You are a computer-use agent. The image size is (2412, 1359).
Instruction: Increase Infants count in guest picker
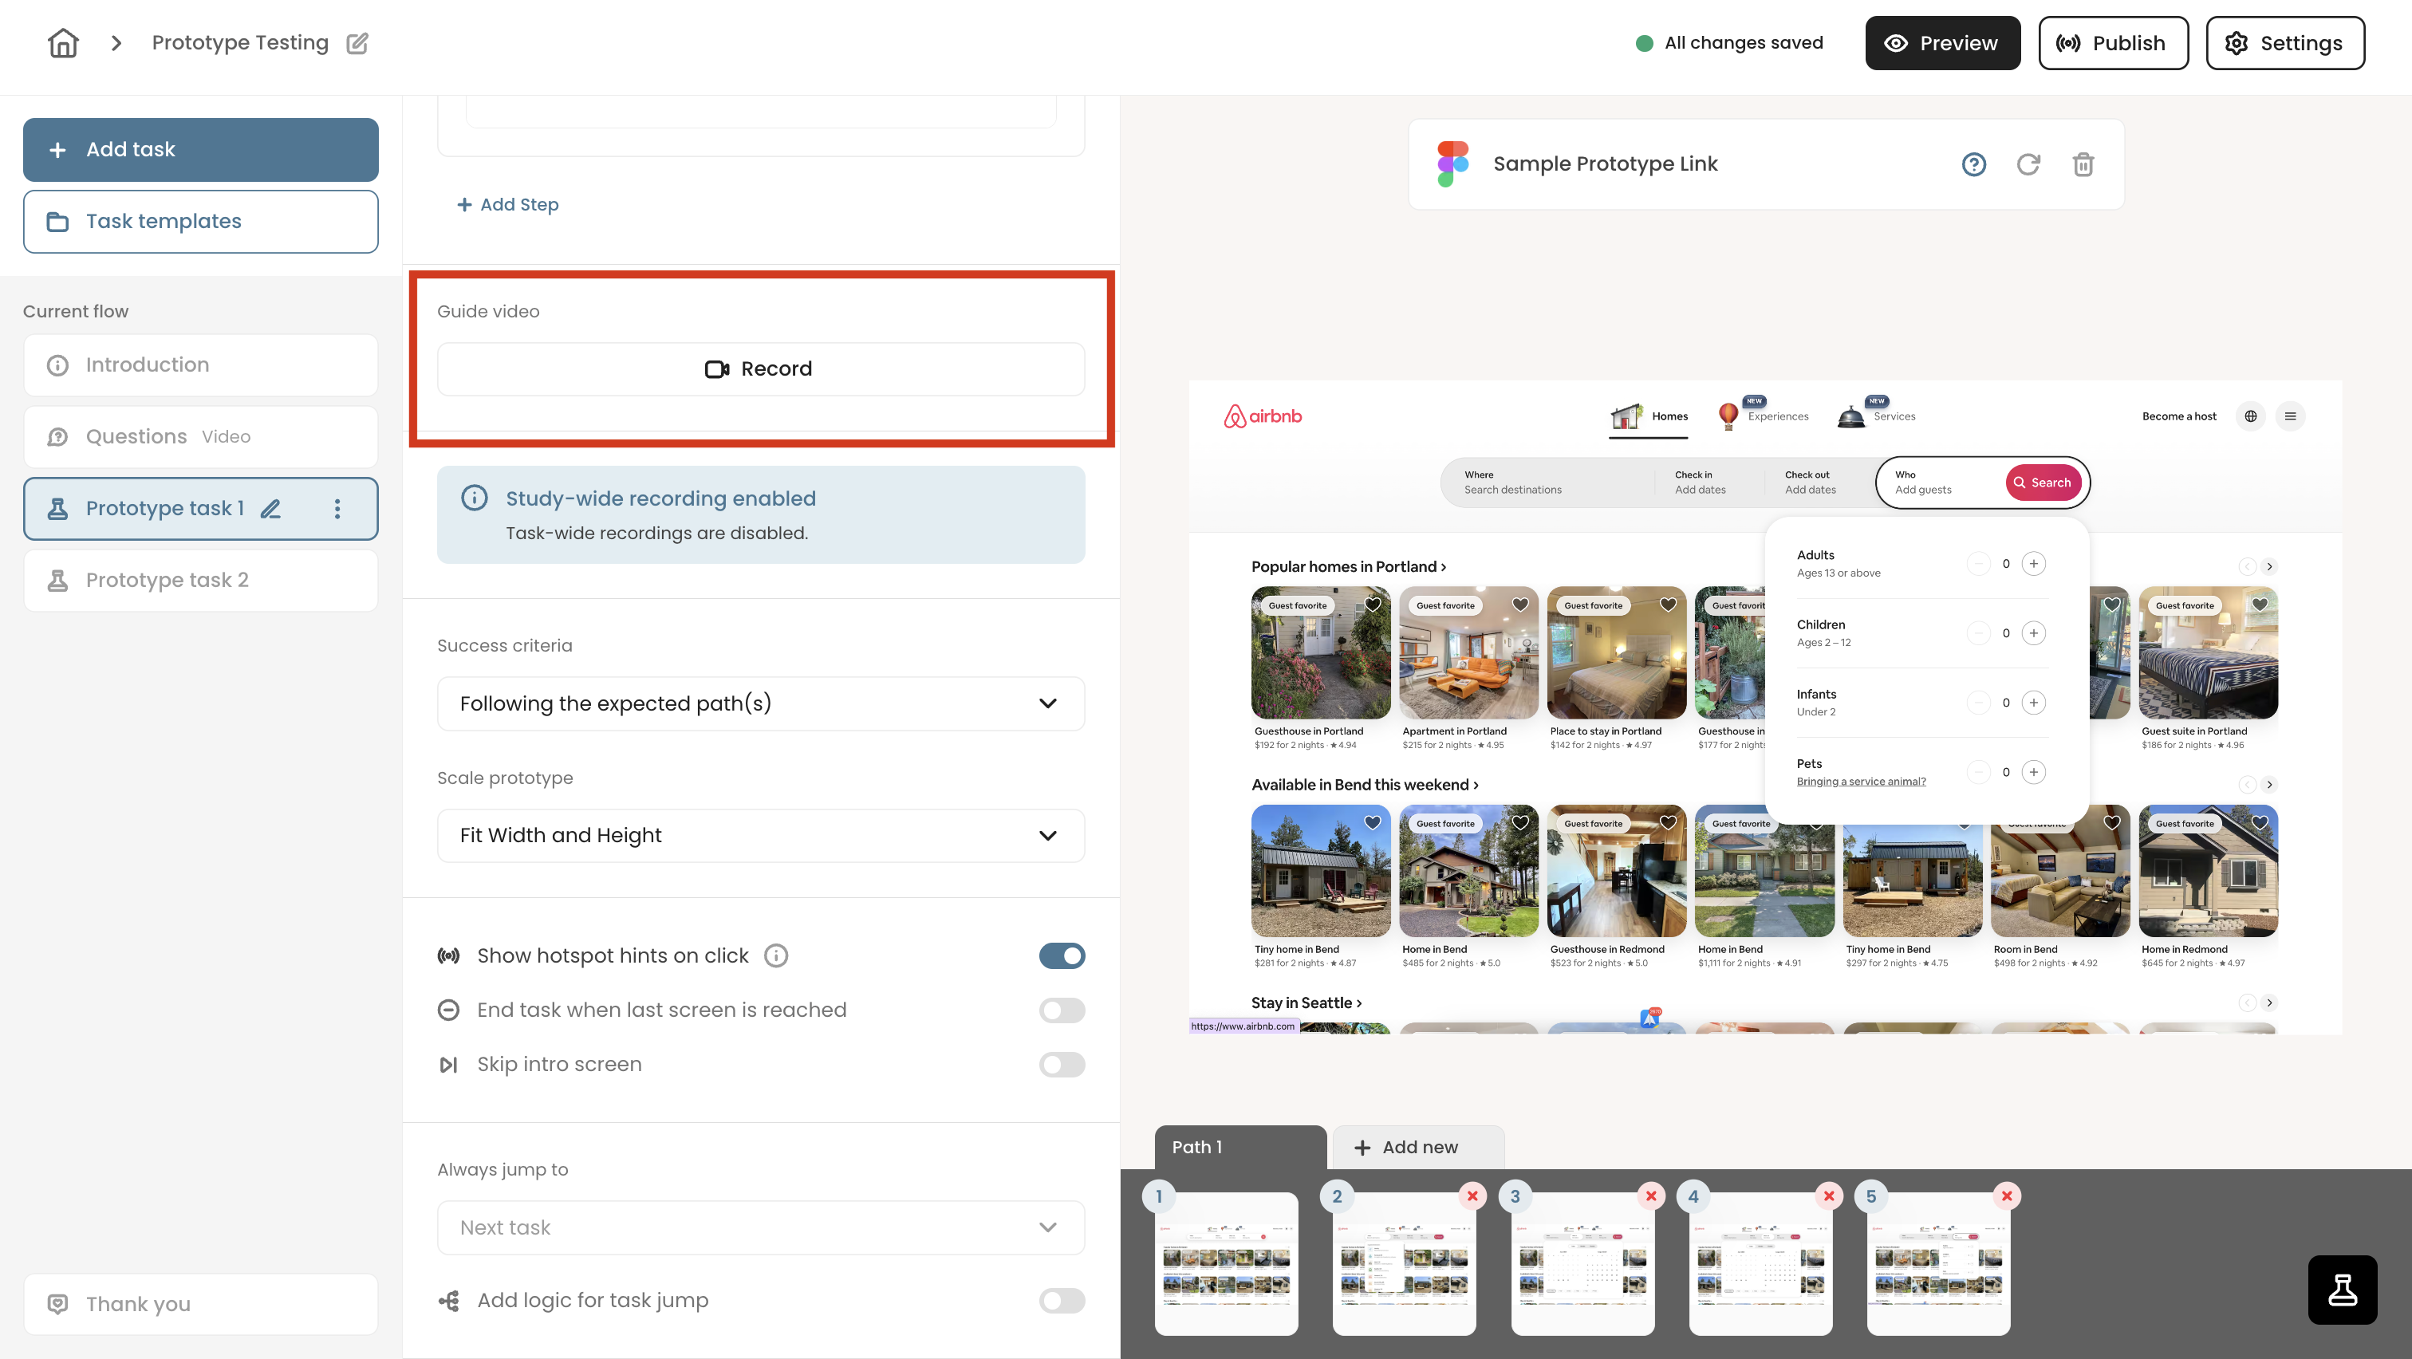point(2034,702)
